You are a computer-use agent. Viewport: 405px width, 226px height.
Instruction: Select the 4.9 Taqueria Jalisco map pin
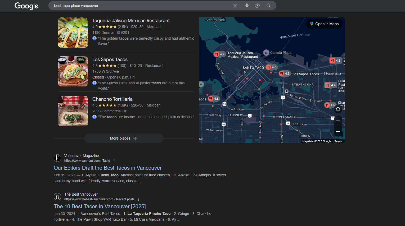click(x=219, y=54)
